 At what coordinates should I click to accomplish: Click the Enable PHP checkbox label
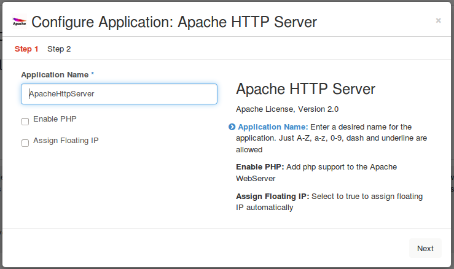tap(55, 119)
